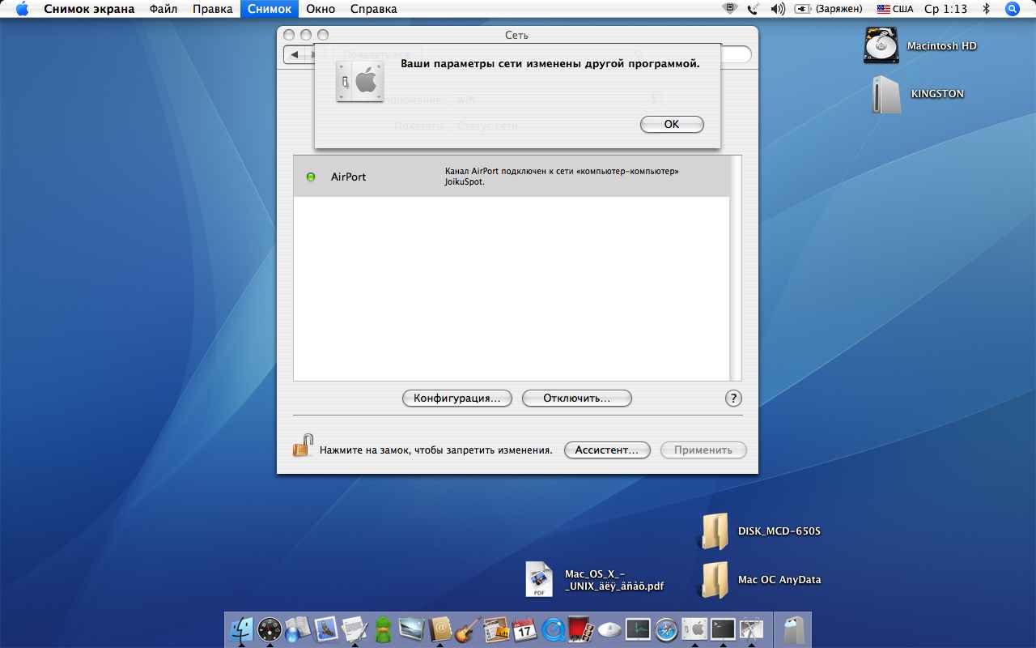The image size is (1036, 648).
Task: Open the Снимок menu in menu bar
Action: 269,9
